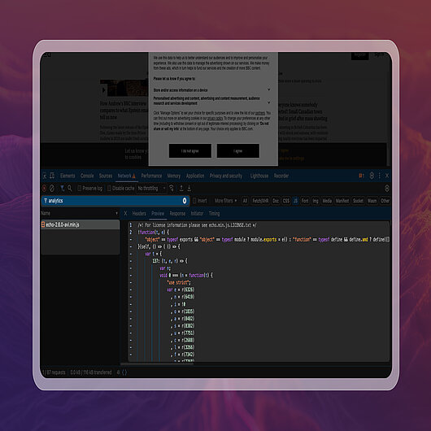Viewport: 431px width, 431px height.
Task: Open the Privacy and security tab
Action: coord(226,176)
